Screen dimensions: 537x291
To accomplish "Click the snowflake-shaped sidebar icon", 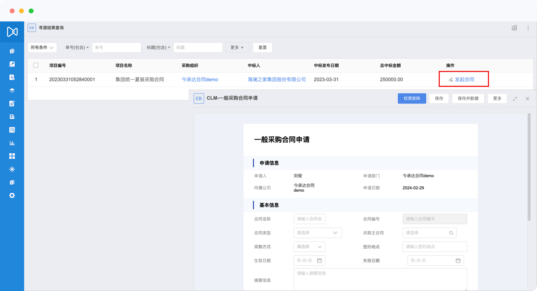I will coord(12,169).
